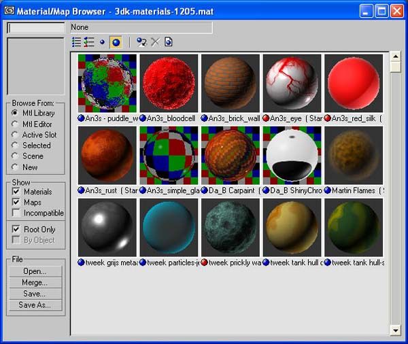Click blue sphere icon beside Da_B Carpaint
This screenshot has width=408, height=344.
pyautogui.click(x=204, y=190)
